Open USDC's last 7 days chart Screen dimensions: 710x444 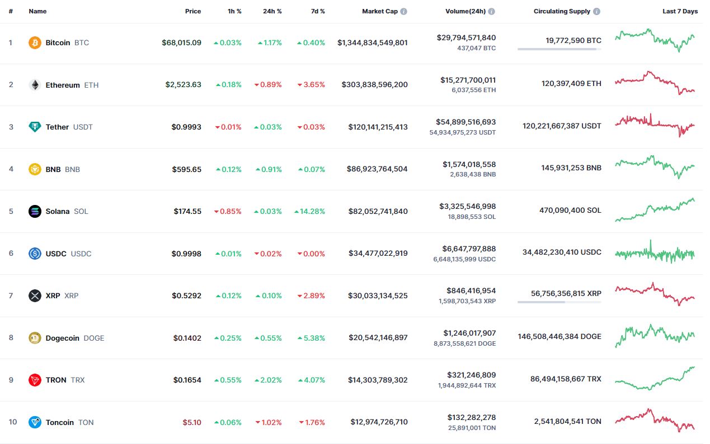pyautogui.click(x=655, y=252)
